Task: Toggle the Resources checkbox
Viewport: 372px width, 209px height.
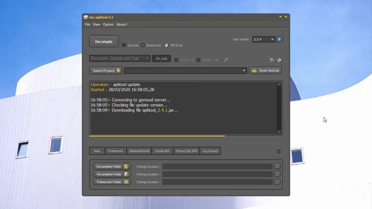Action: 143,45
